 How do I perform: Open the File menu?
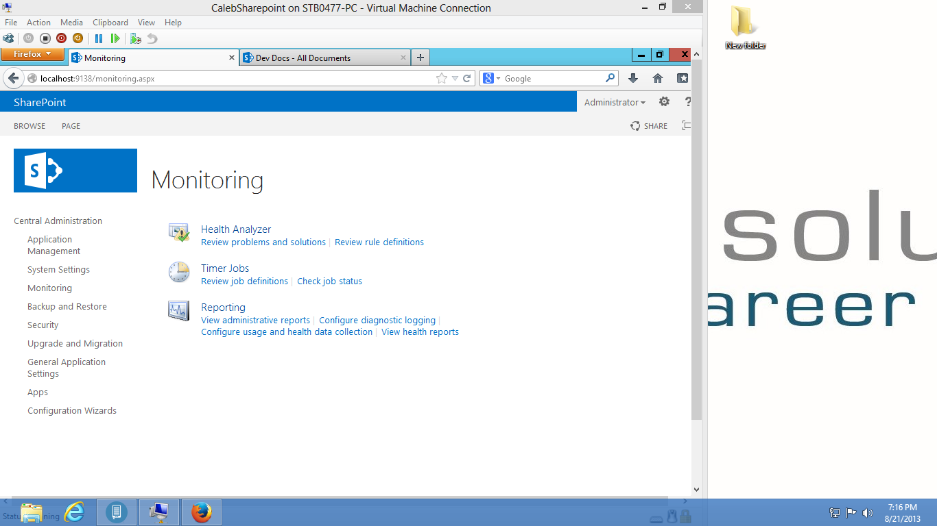pyautogui.click(x=11, y=23)
